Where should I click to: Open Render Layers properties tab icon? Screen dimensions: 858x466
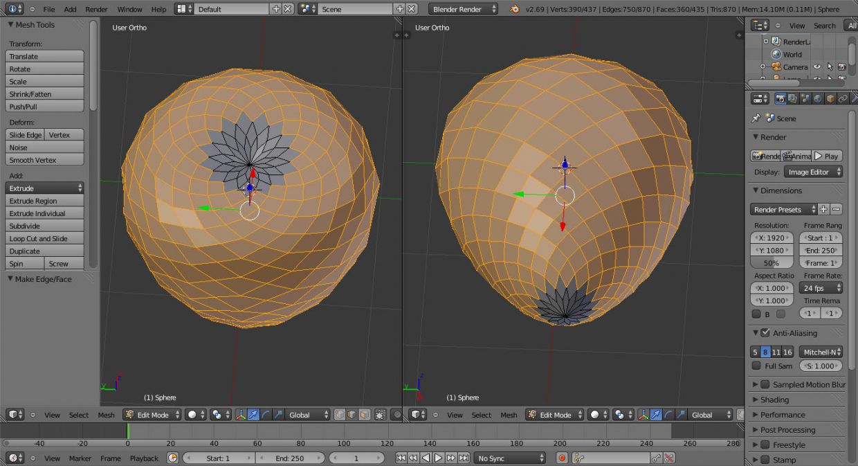click(x=793, y=99)
